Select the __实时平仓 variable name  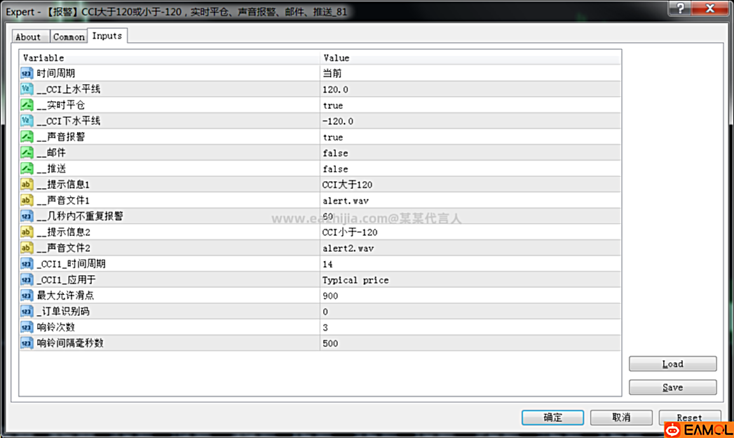pyautogui.click(x=61, y=105)
